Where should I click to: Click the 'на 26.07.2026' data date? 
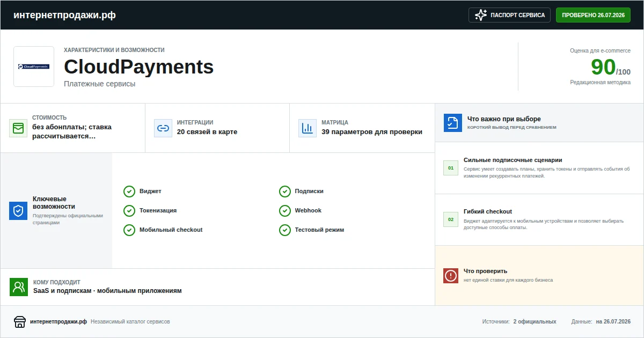click(x=613, y=322)
